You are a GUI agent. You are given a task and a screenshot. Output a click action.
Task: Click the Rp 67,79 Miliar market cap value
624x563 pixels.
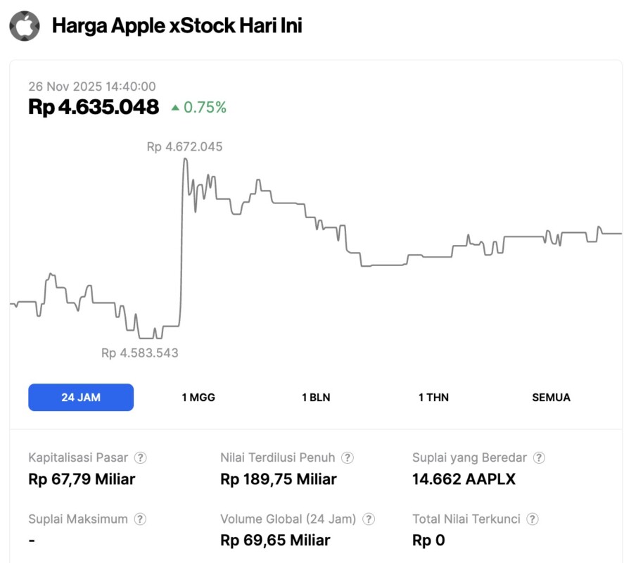point(82,479)
